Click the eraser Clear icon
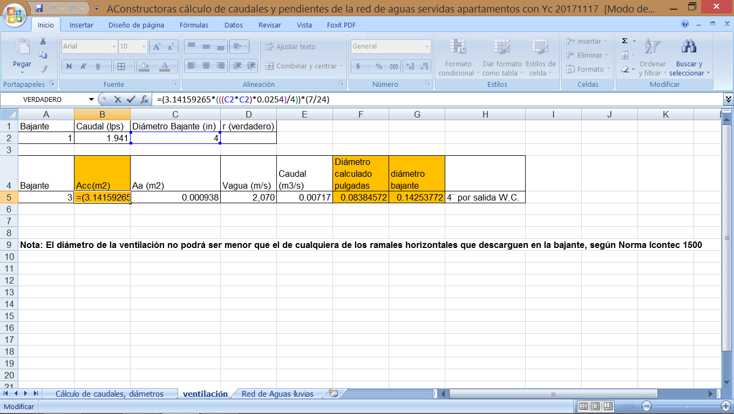Viewport: 734px width, 414px height. (x=625, y=69)
